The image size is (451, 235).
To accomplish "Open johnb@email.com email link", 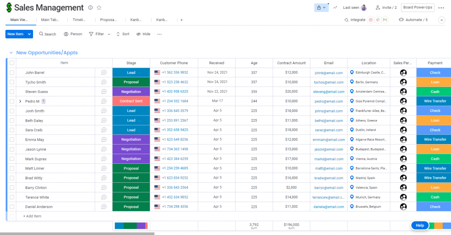I will coord(329,73).
